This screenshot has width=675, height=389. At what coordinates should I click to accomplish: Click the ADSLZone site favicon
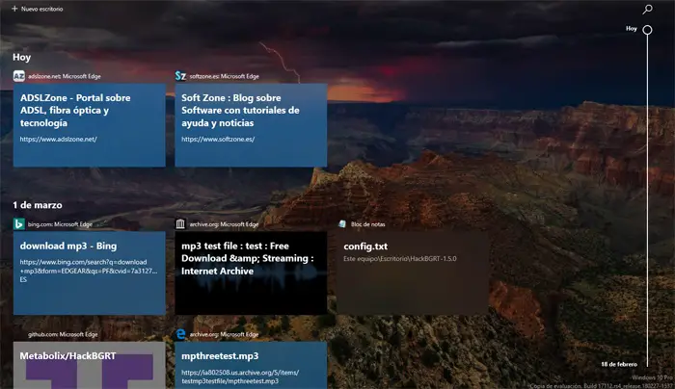[19, 76]
